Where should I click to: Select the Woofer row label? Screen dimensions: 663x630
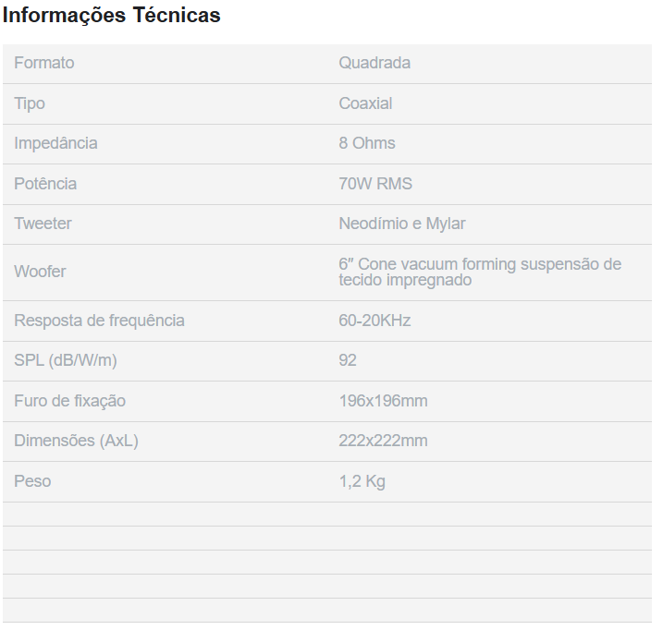(40, 272)
